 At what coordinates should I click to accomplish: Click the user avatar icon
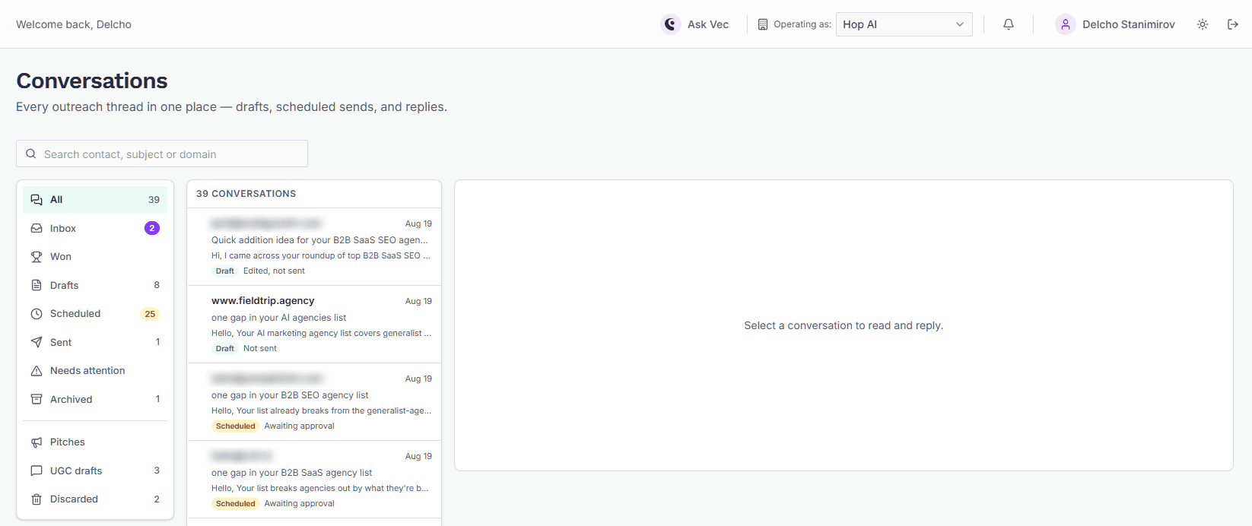tap(1066, 24)
